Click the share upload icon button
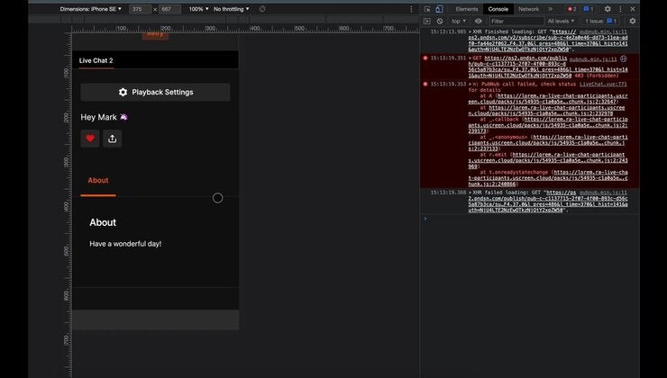 [x=113, y=139]
